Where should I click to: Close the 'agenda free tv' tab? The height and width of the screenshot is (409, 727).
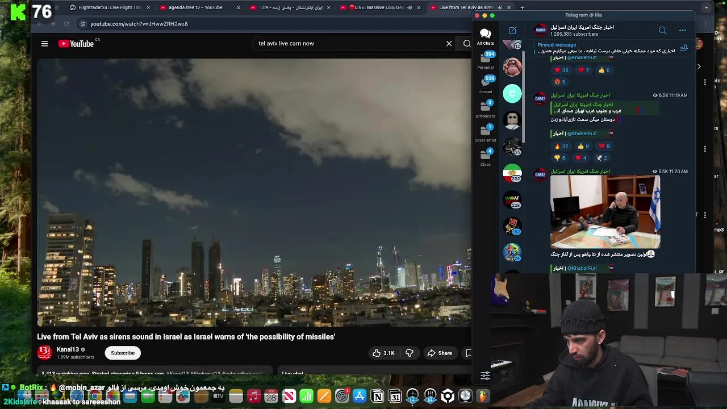tap(239, 7)
